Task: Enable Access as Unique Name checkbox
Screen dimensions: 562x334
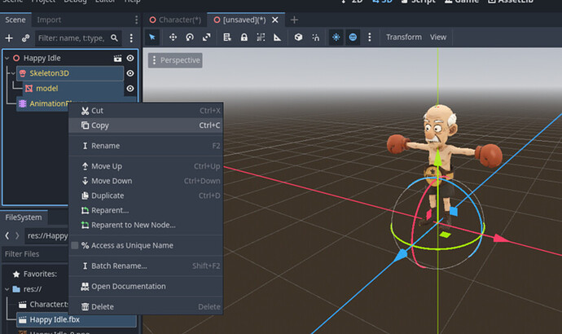Action: 76,245
